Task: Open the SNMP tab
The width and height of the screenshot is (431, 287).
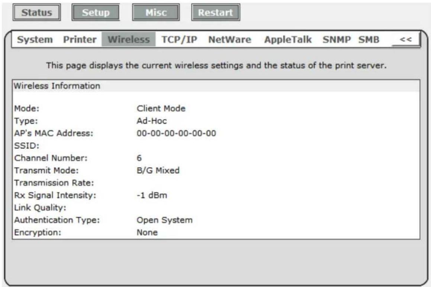Action: coord(337,39)
